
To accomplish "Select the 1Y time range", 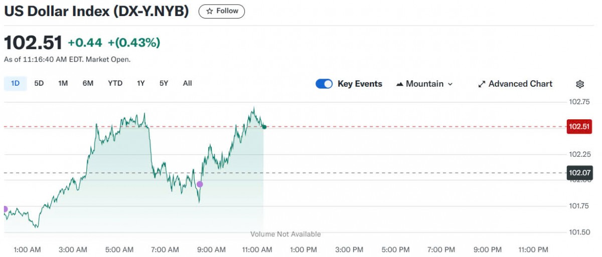I will click(x=141, y=83).
